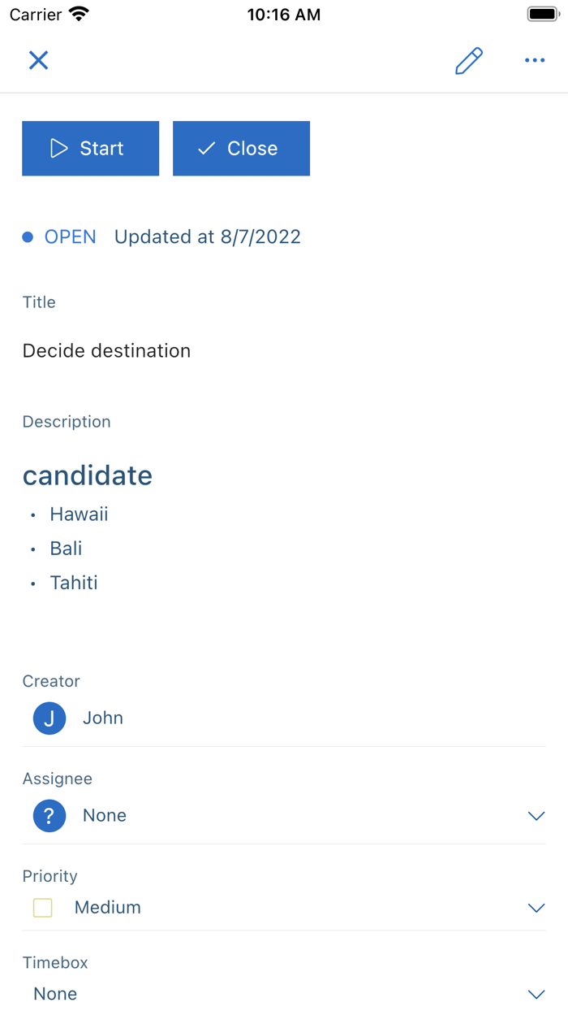Open the edit pencil icon

tap(469, 60)
